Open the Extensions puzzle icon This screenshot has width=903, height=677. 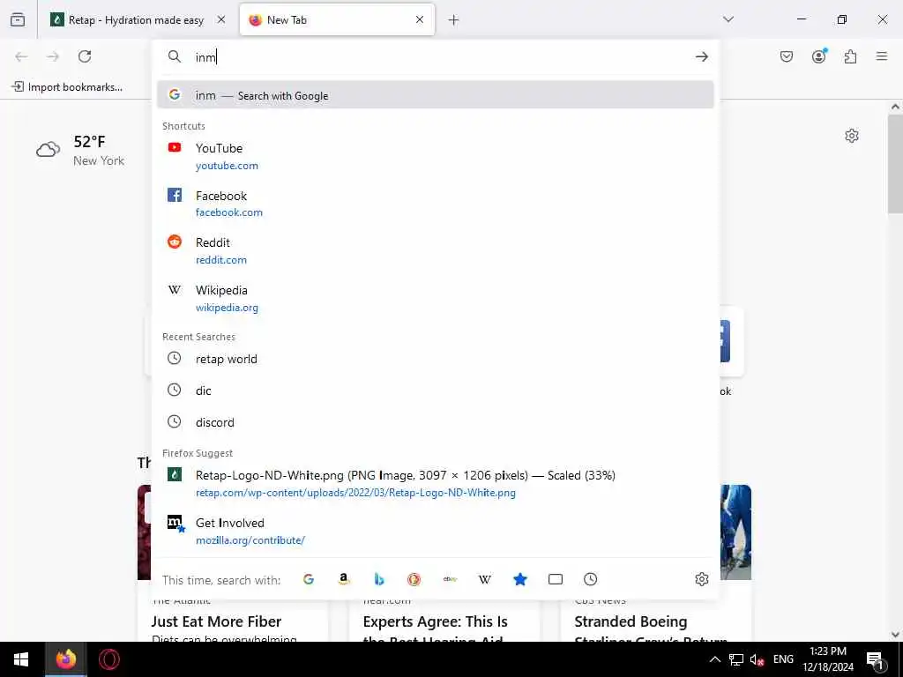tap(851, 56)
